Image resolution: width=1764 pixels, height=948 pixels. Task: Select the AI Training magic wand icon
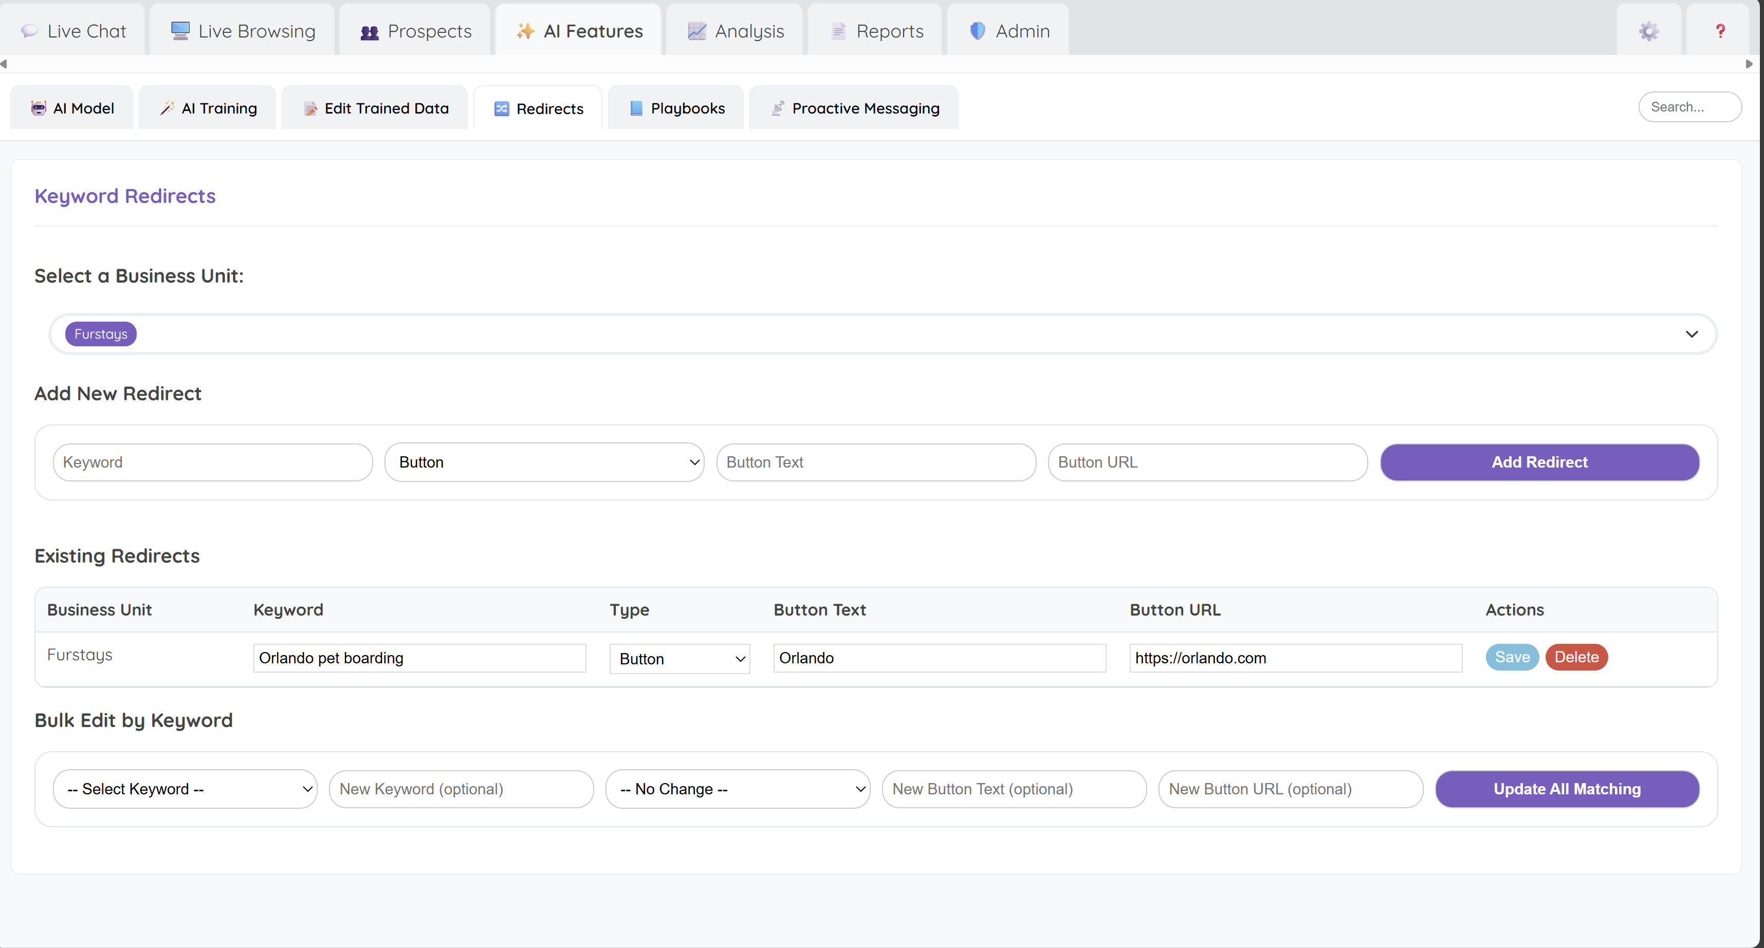(167, 107)
